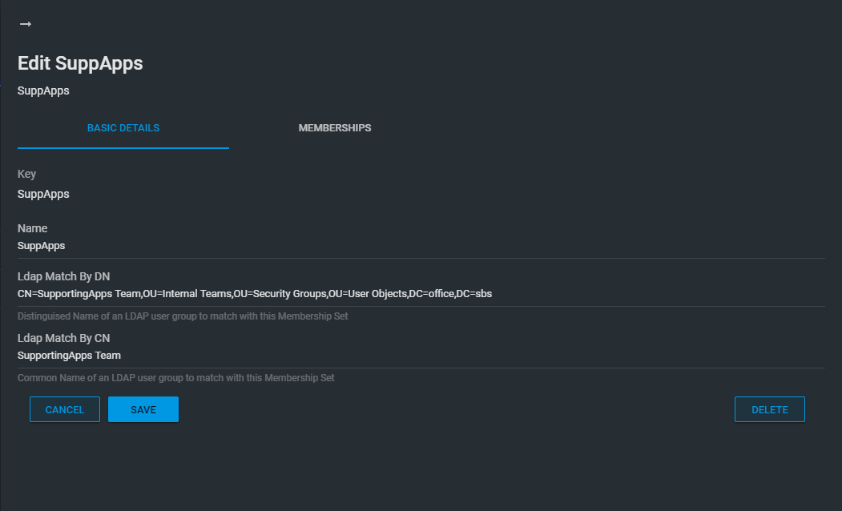Click the empty area between Save and Delete
This screenshot has width=842, height=511.
pos(457,409)
